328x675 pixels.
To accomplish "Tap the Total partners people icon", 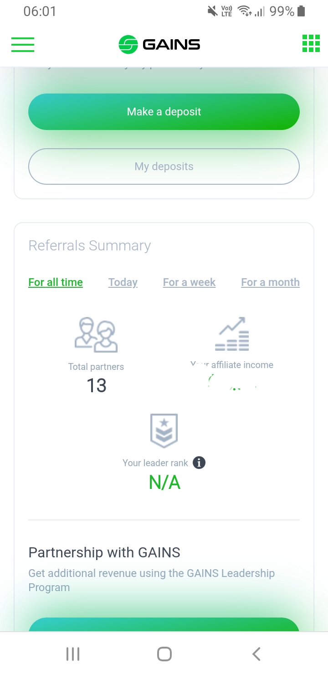I will click(x=96, y=335).
